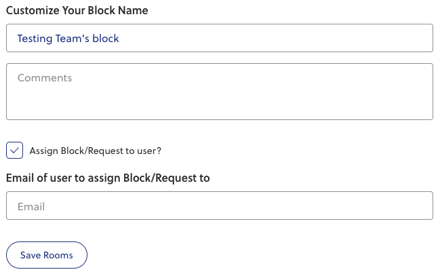Click the "Email of user to assign" label

pyautogui.click(x=108, y=178)
